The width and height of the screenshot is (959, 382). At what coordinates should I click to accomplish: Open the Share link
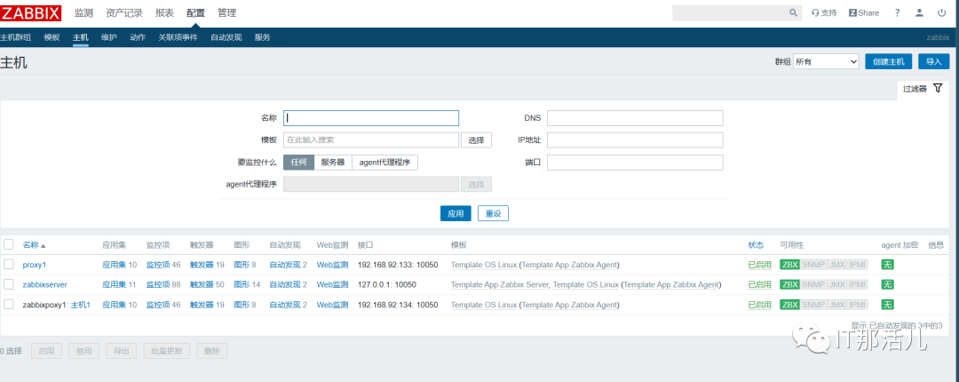point(864,12)
